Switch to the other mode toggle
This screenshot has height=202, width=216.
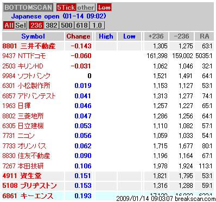click(x=86, y=8)
